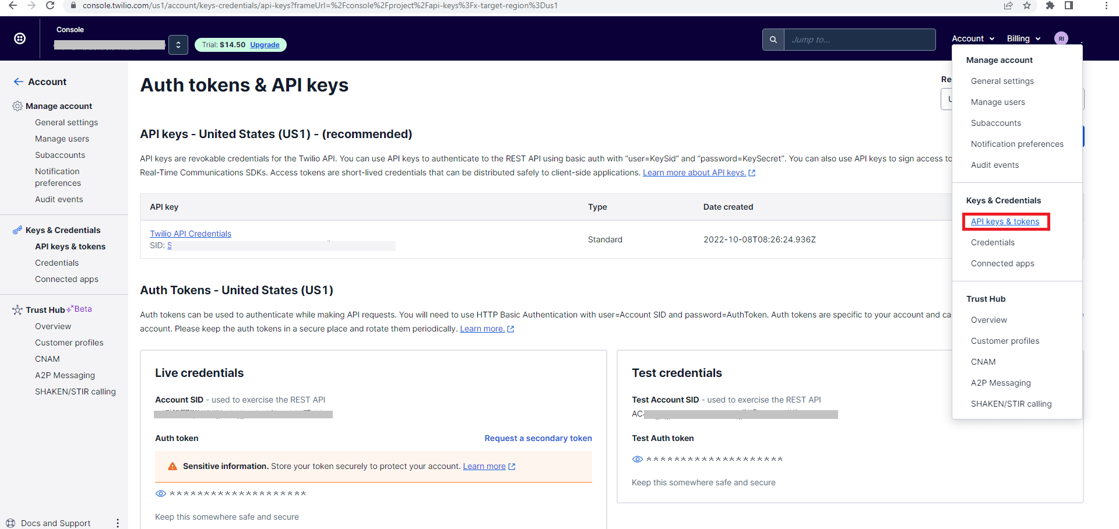This screenshot has width=1119, height=529.
Task: Open the browser three-dot menu
Action: coord(1106,5)
